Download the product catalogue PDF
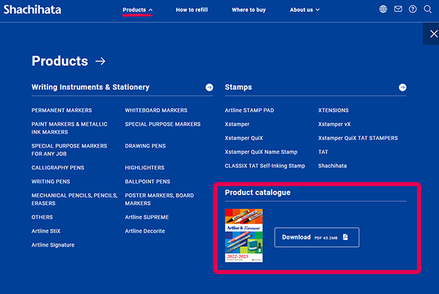Viewport: 439px width, 294px height. [x=317, y=238]
